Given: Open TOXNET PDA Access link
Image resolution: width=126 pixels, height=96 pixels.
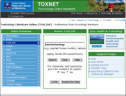Looking at the screenshot, I should (x=22, y=13).
